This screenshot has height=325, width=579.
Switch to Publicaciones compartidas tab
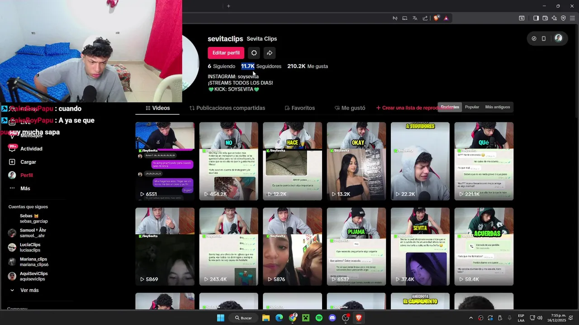point(227,108)
